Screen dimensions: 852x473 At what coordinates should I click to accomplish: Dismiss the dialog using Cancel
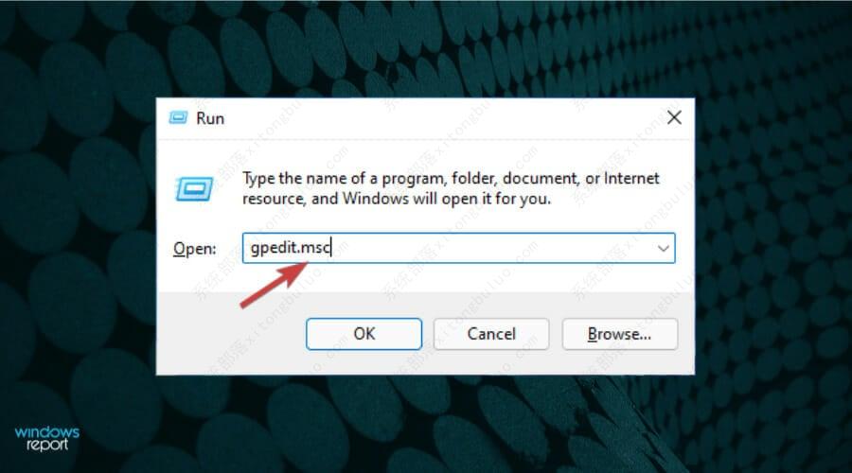(491, 333)
